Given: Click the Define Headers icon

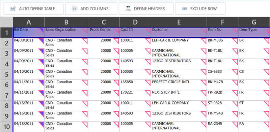Looking at the screenshot, I should point(128,9).
